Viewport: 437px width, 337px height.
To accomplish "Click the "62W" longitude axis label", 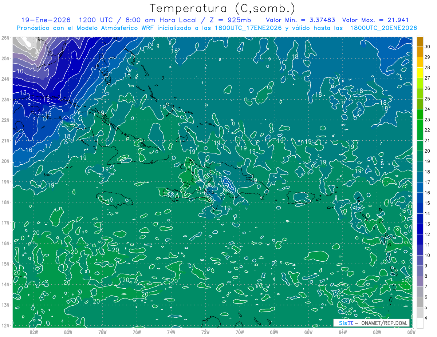I will tap(377, 332).
